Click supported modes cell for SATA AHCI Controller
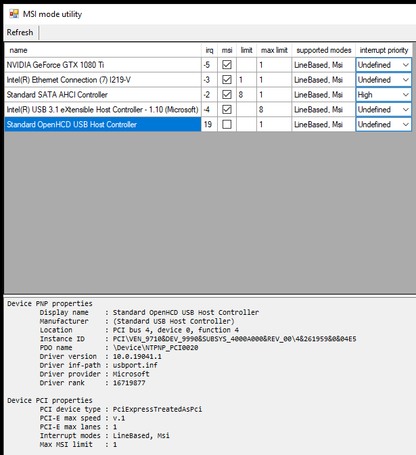 point(323,95)
